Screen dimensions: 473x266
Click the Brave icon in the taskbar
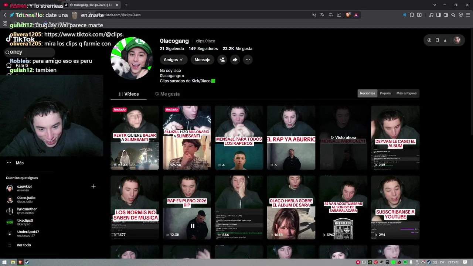[20, 262]
